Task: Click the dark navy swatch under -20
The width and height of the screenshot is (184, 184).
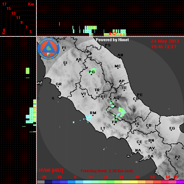Action: [48, 182]
